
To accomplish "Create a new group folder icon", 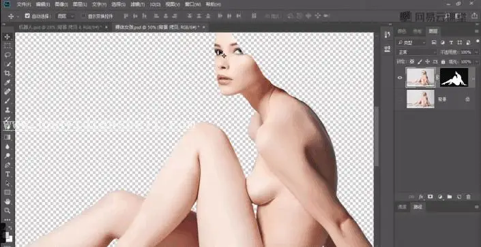I will (450, 197).
